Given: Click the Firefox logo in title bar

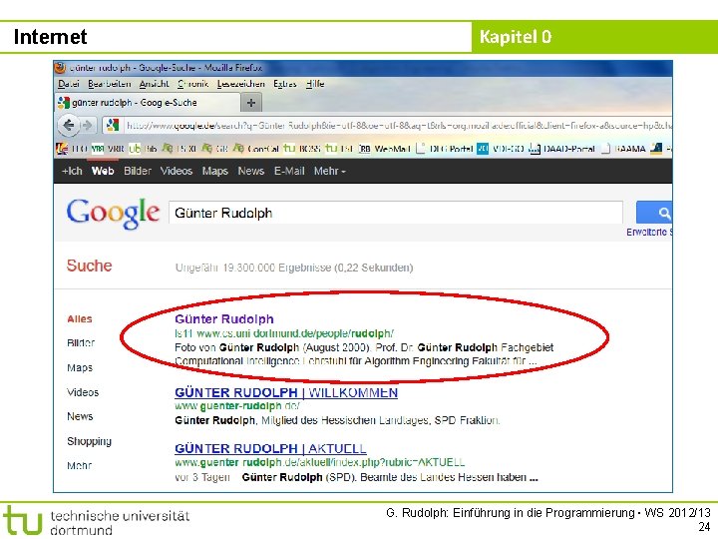Looking at the screenshot, I should pos(61,68).
